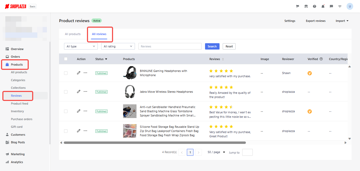Open more actions for Silicone Bag review
This screenshot has height=171, width=360.
(85, 131)
